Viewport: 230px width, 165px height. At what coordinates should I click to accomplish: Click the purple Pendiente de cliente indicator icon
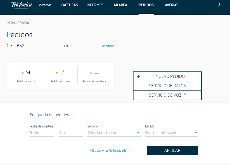[91, 73]
